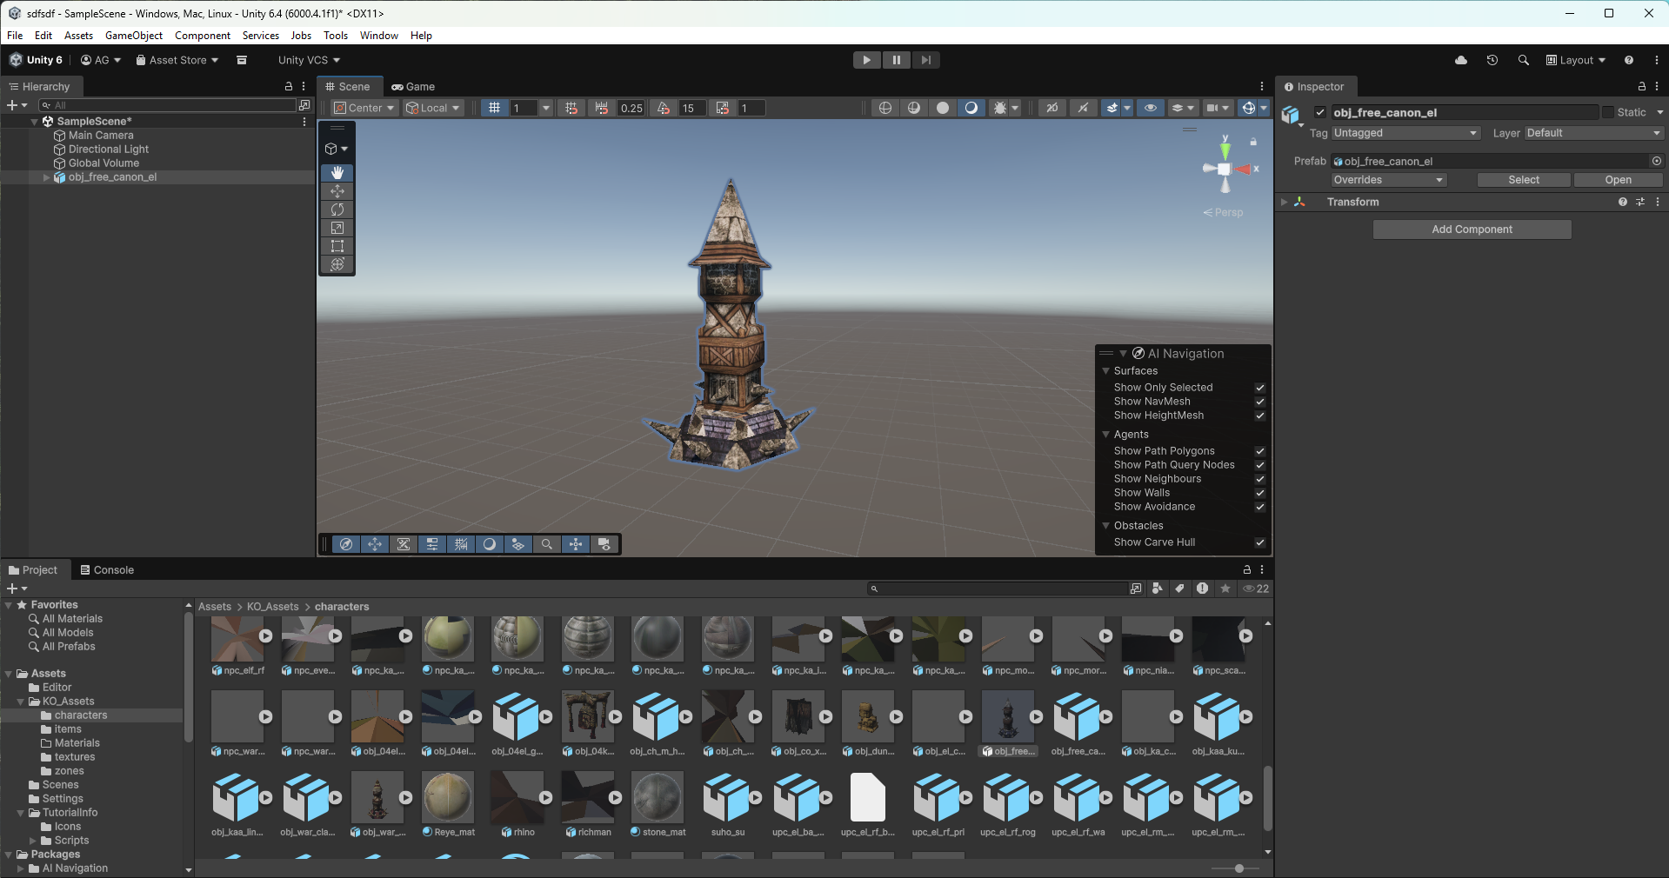Select the Move tool in scene toolbar

(337, 191)
